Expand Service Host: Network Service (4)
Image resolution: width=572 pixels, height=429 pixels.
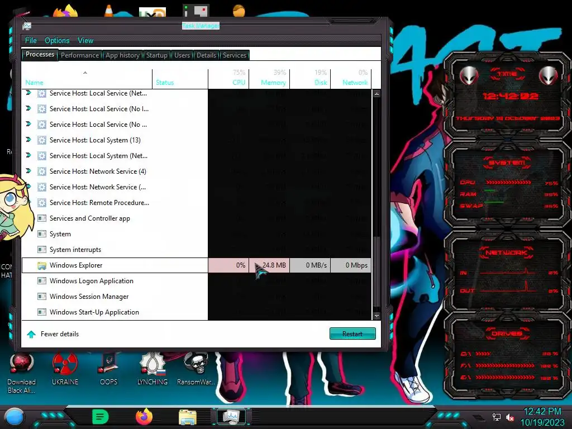point(28,171)
